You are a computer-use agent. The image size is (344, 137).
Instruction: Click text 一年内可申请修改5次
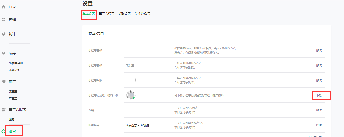click(187, 78)
